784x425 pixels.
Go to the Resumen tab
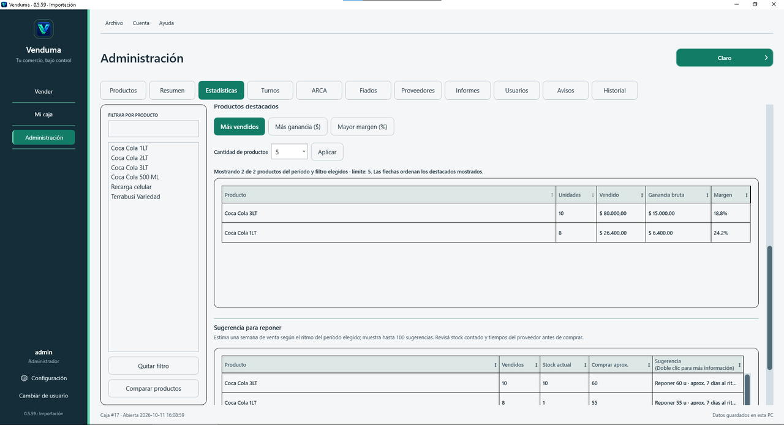tap(172, 91)
